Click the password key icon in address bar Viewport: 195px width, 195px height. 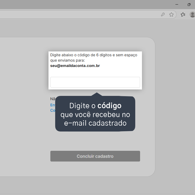[x=163, y=14]
